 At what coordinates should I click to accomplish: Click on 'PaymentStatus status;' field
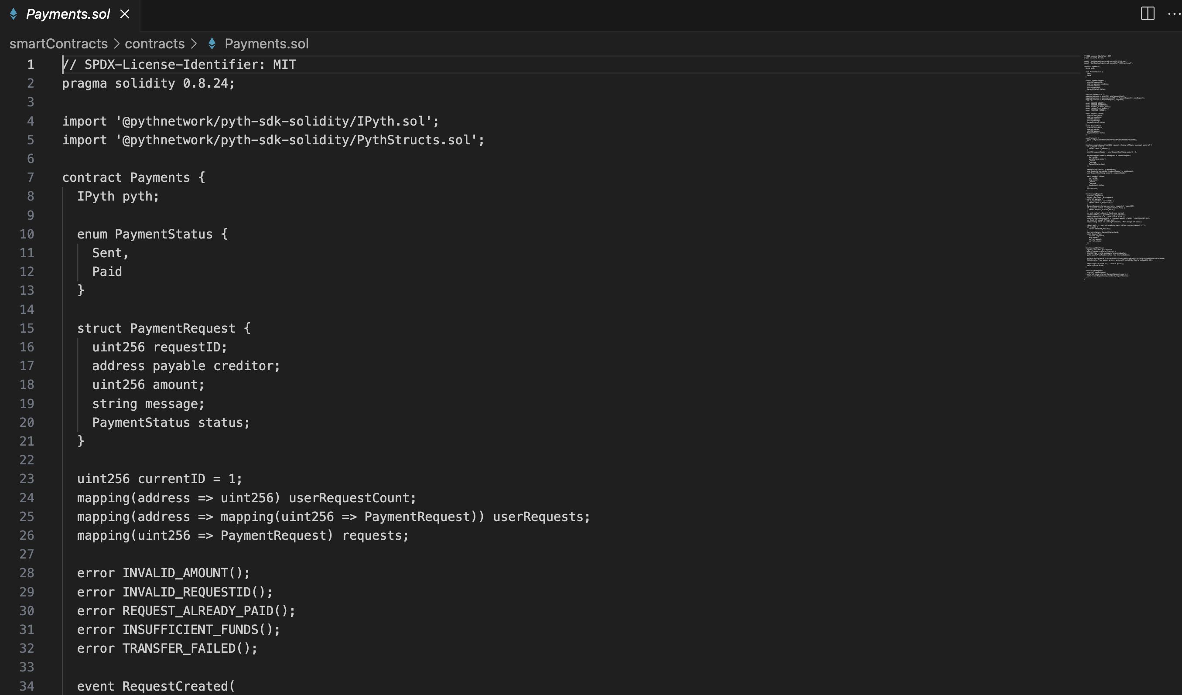pos(171,422)
